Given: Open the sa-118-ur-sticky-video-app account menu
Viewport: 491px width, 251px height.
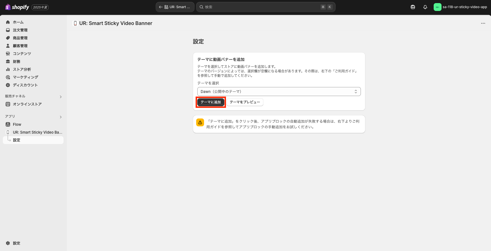Looking at the screenshot, I should click(x=460, y=7).
